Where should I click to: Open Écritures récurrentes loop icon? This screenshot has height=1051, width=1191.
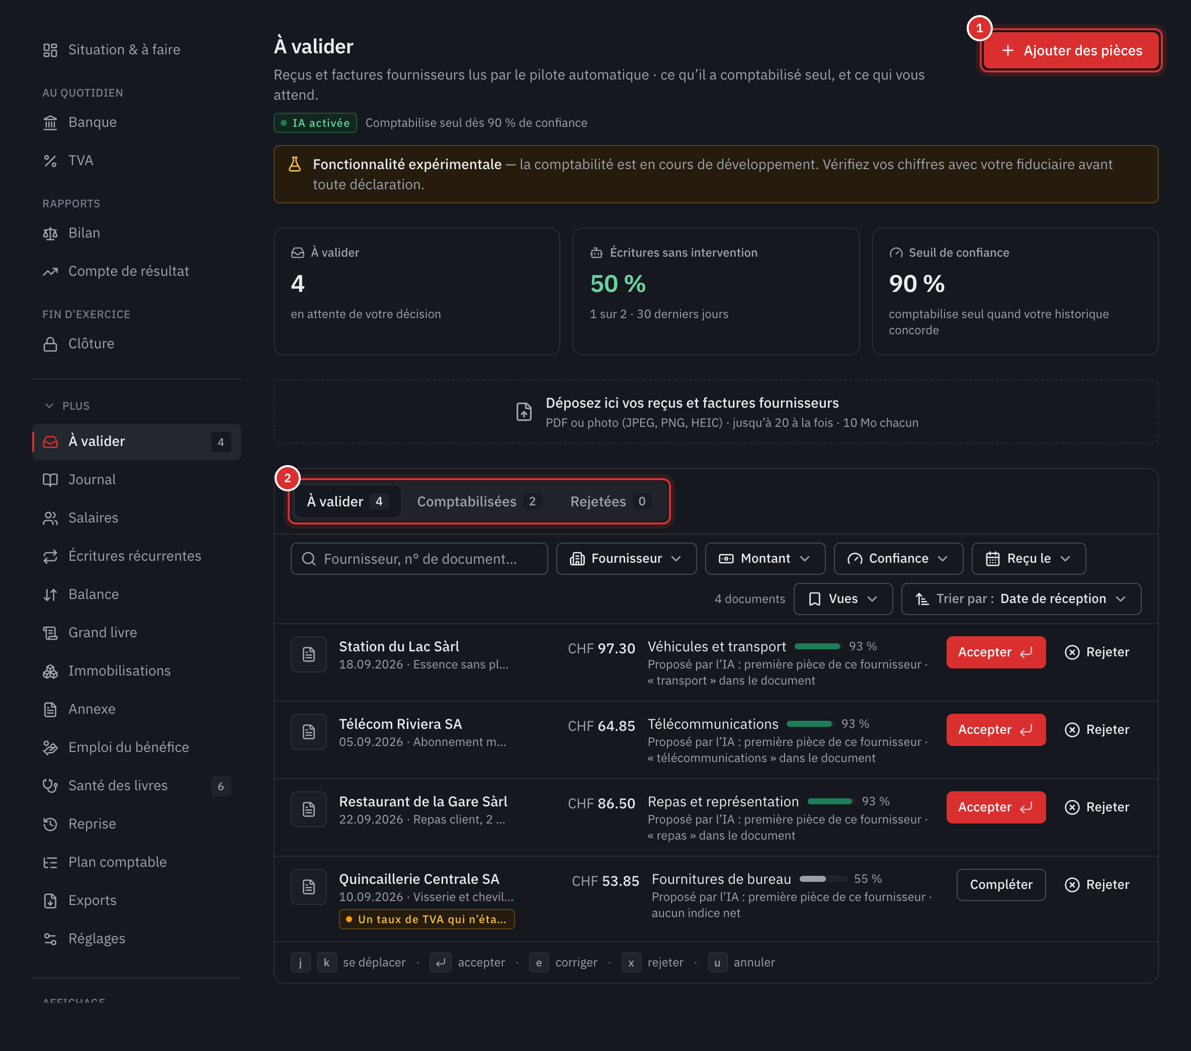pyautogui.click(x=50, y=556)
